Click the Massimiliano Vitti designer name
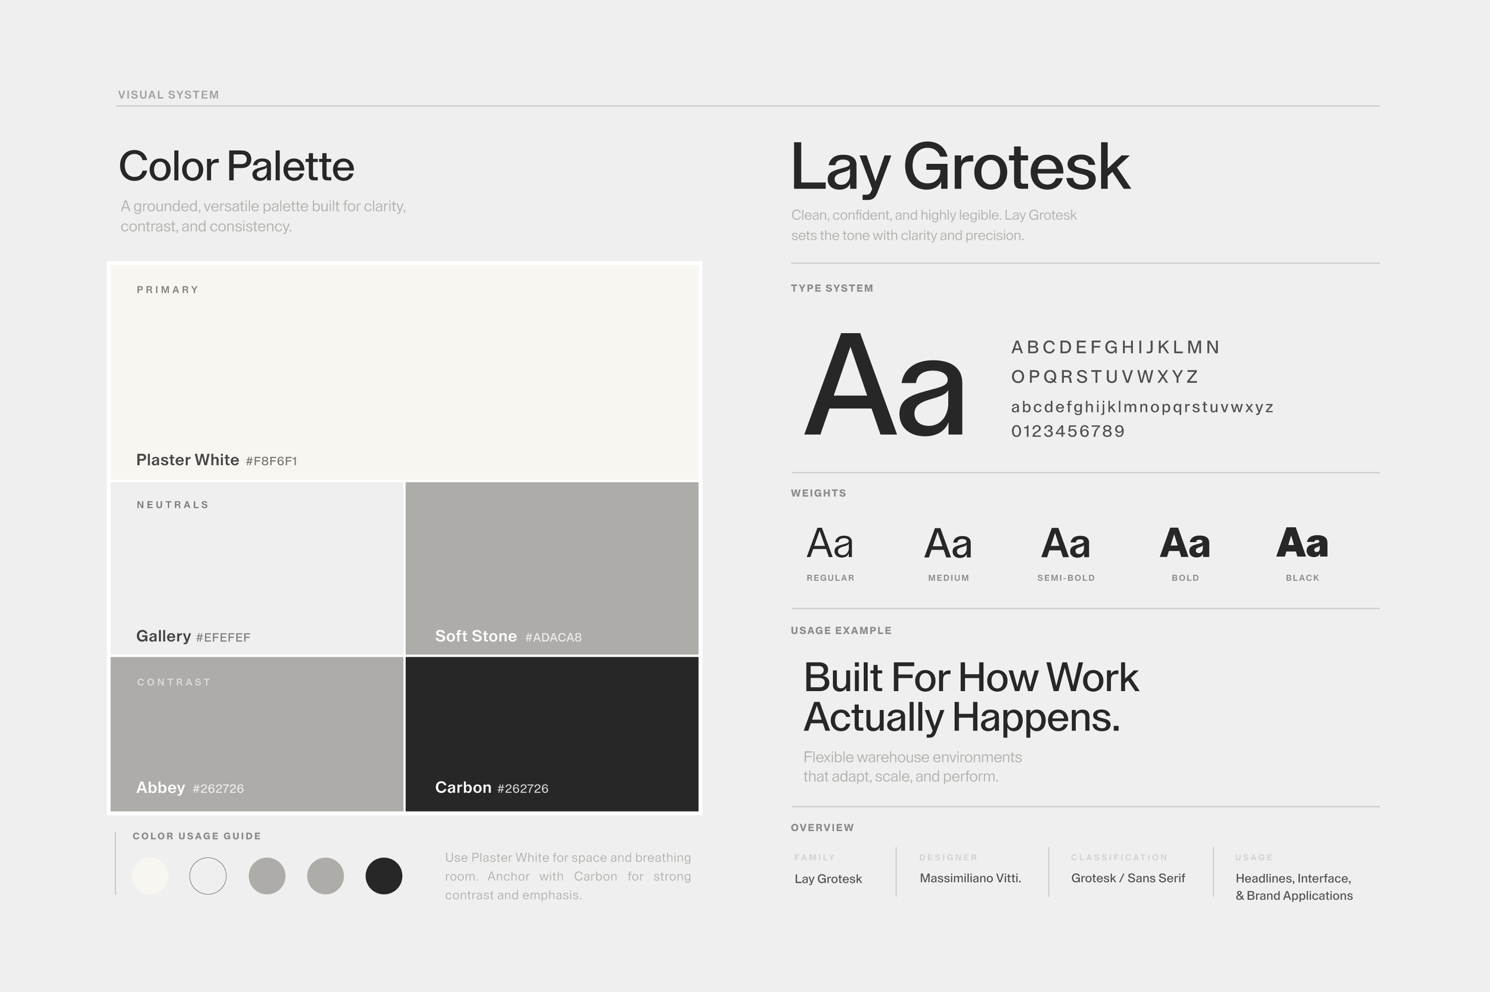 tap(970, 878)
